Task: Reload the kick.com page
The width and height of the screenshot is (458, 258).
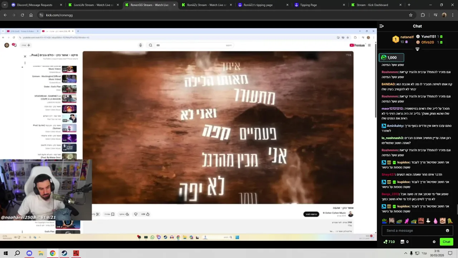Action: [x=22, y=15]
